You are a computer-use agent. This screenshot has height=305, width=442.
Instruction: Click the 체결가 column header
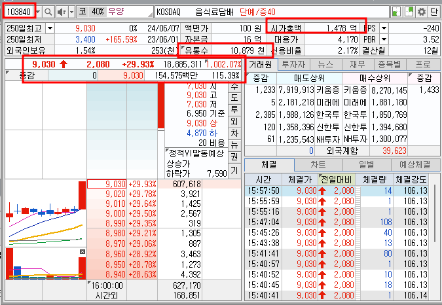point(300,180)
